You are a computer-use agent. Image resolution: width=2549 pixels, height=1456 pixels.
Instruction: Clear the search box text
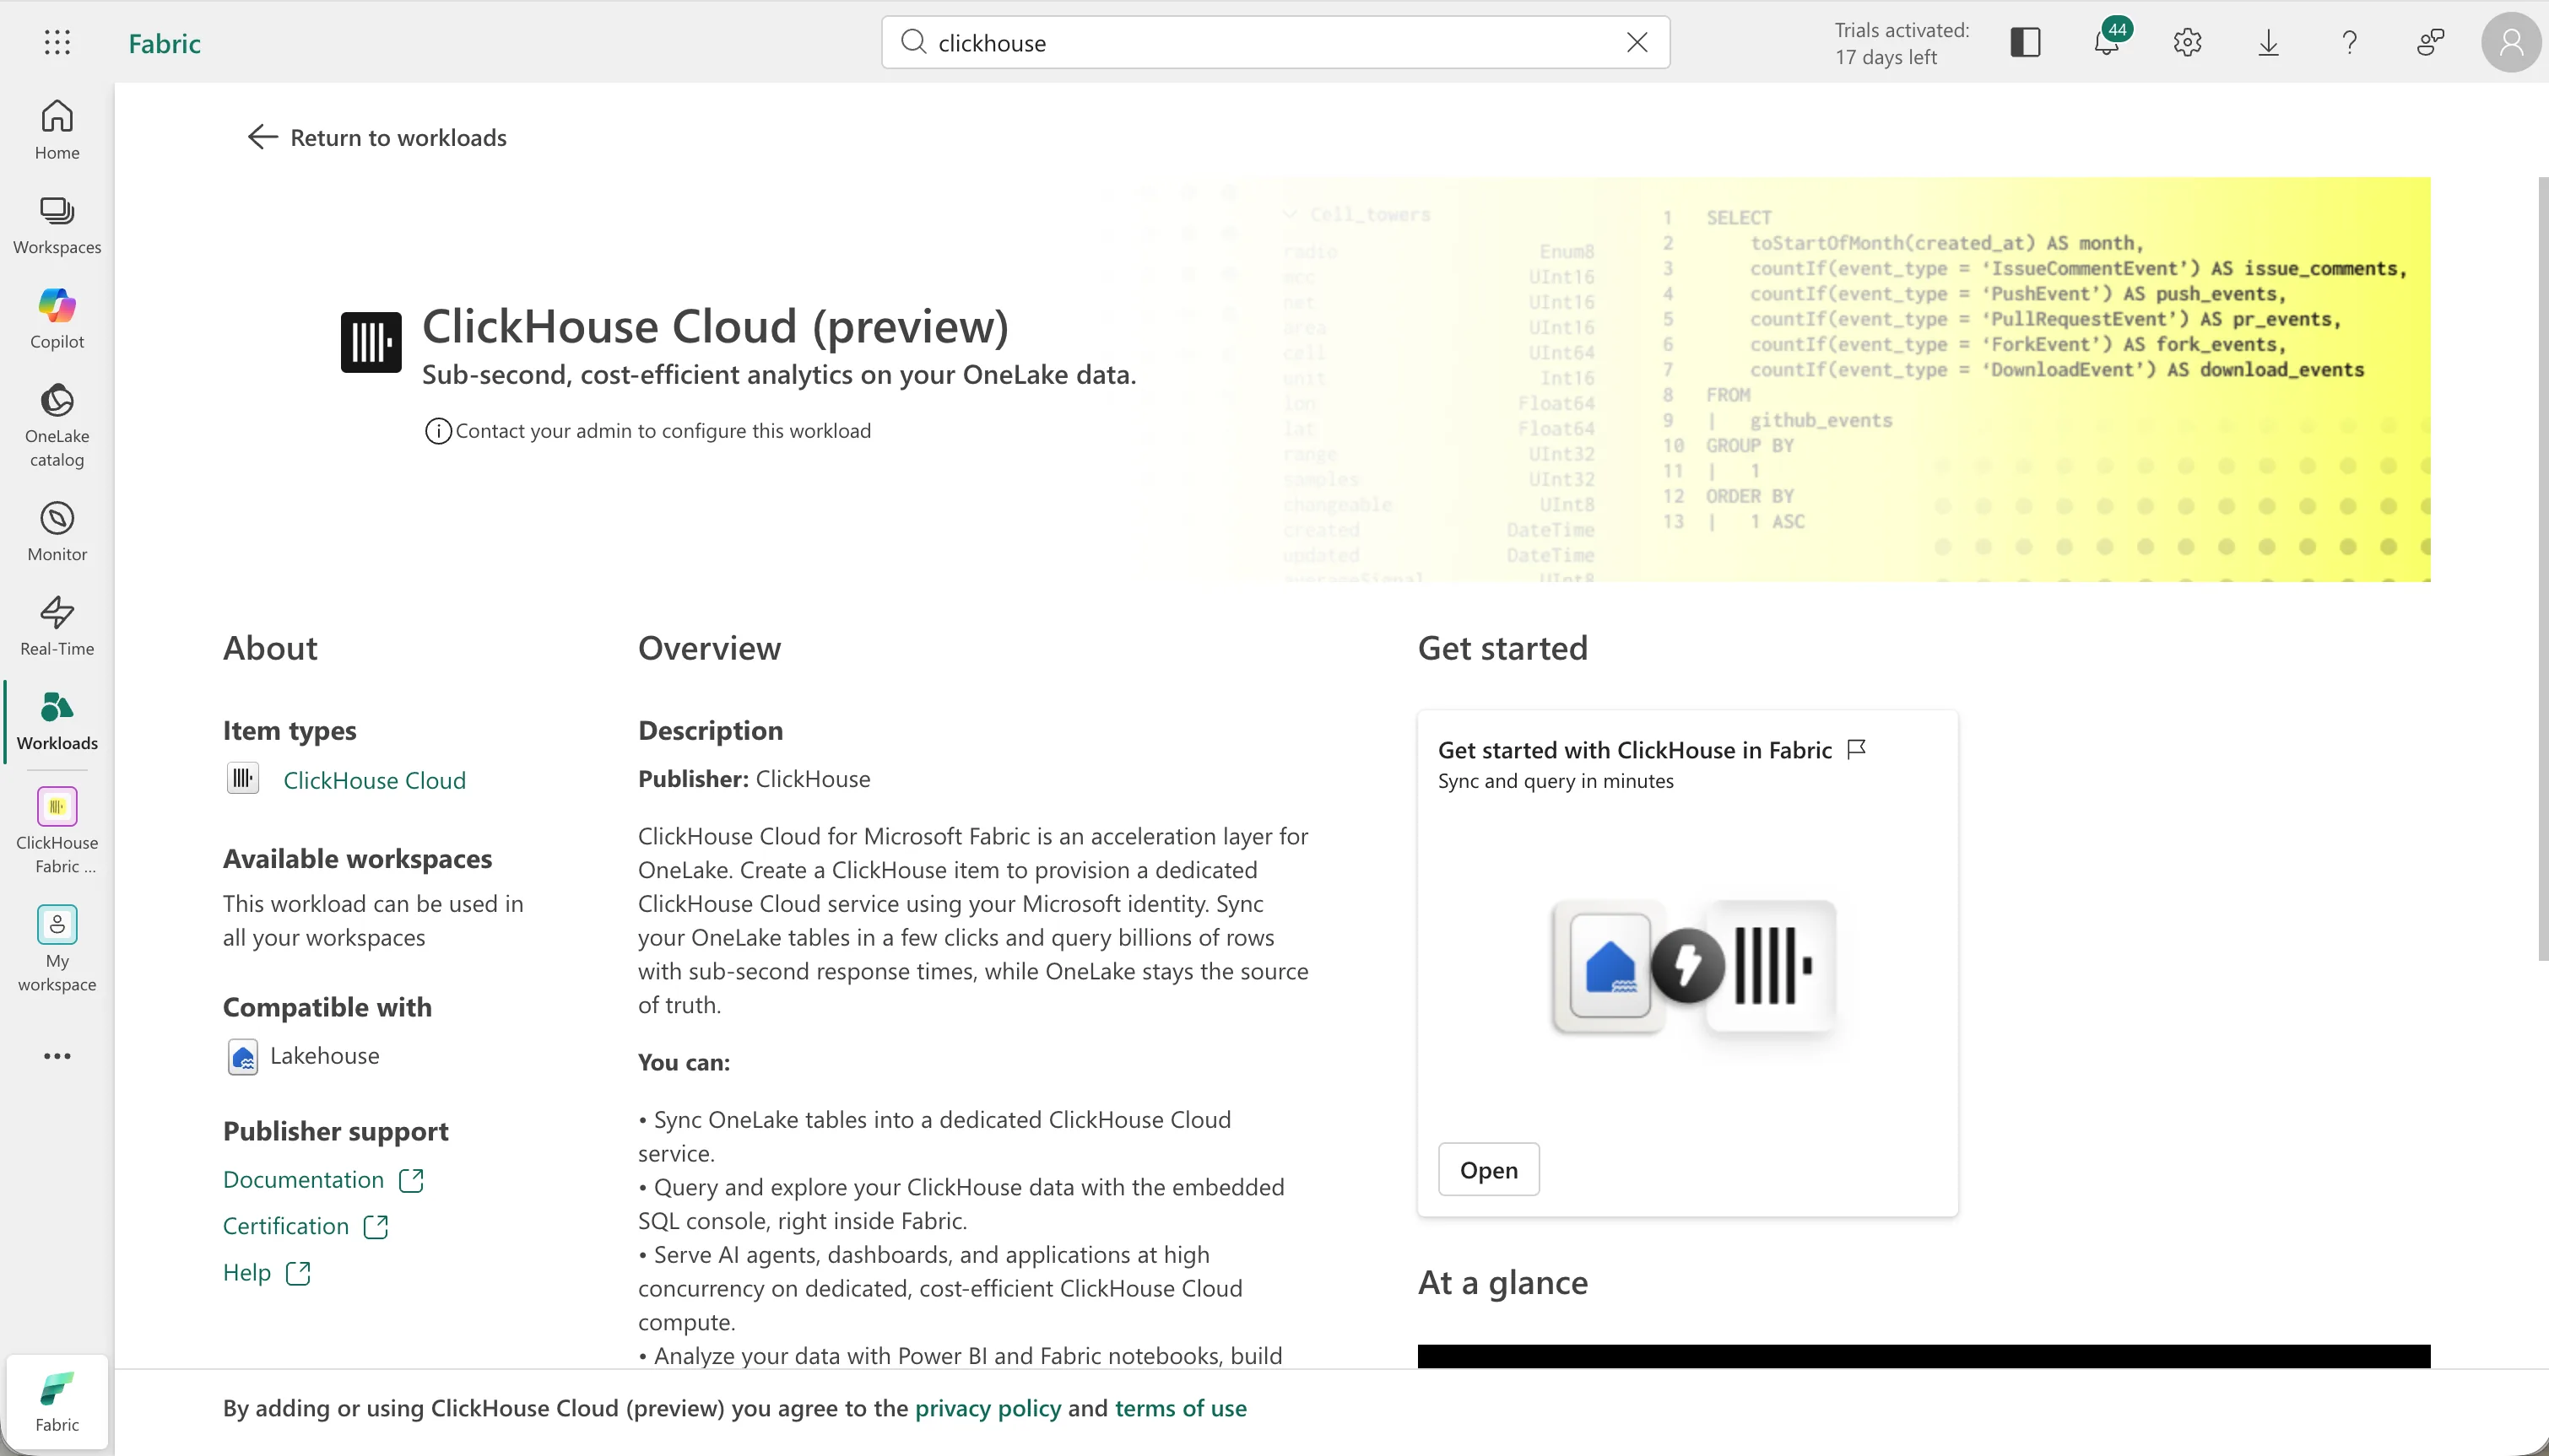coord(1637,42)
